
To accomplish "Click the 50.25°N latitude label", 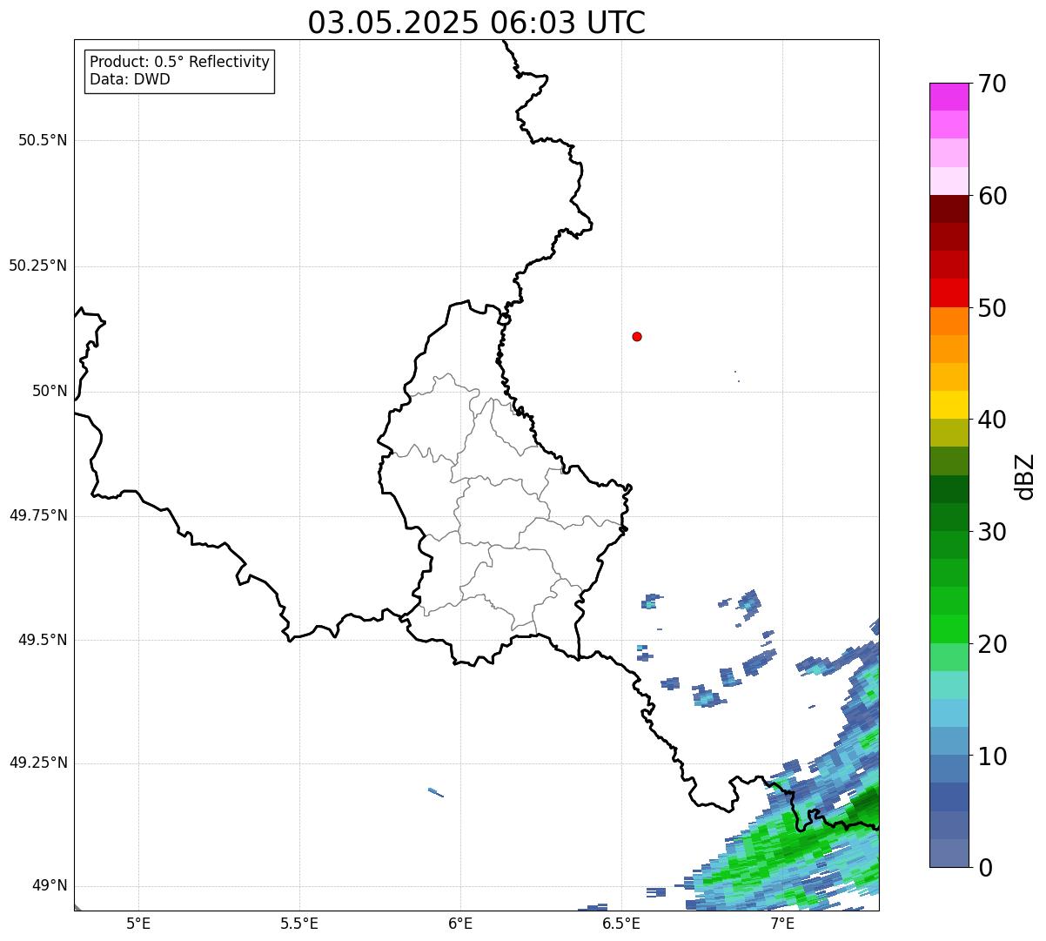I will (38, 265).
